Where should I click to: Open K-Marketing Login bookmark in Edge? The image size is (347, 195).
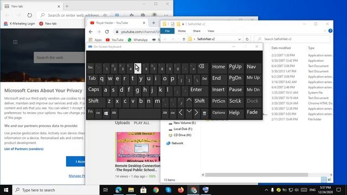click(20, 24)
